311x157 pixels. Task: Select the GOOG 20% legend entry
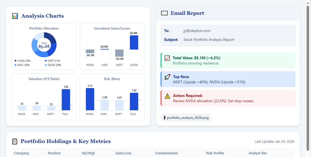53,65
